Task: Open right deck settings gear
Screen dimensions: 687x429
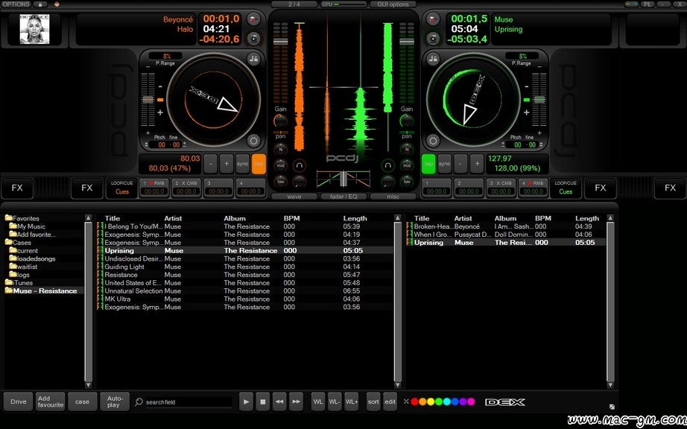Action: point(433,141)
